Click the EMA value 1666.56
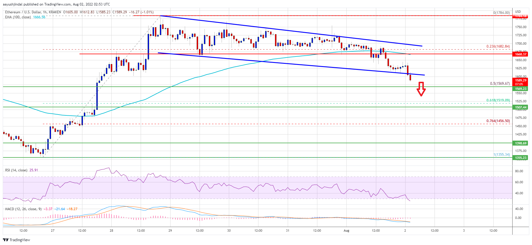The height and width of the screenshot is (245, 532). 39,17
